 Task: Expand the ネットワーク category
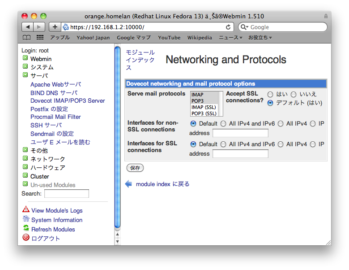[26, 159]
